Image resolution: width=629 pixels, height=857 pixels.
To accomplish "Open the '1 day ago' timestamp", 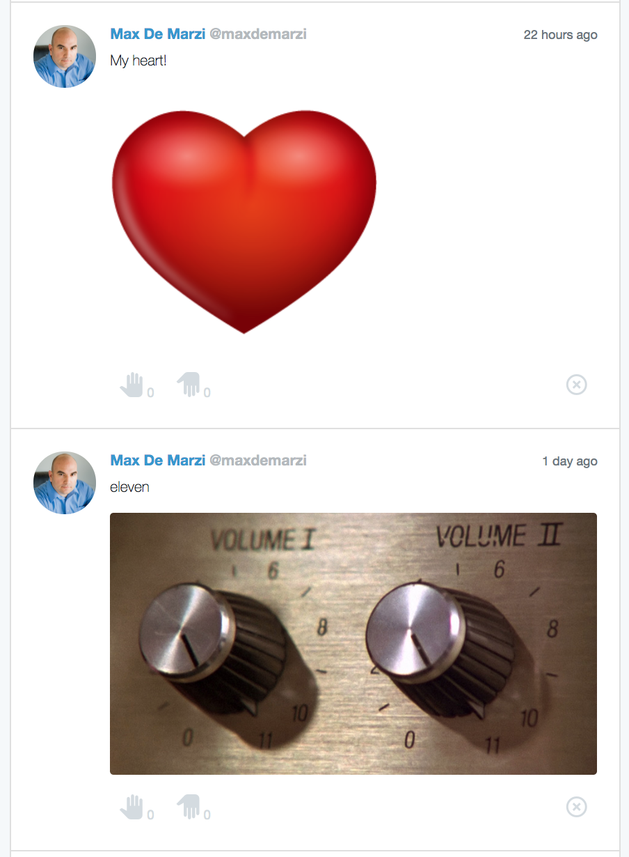I will 569,461.
